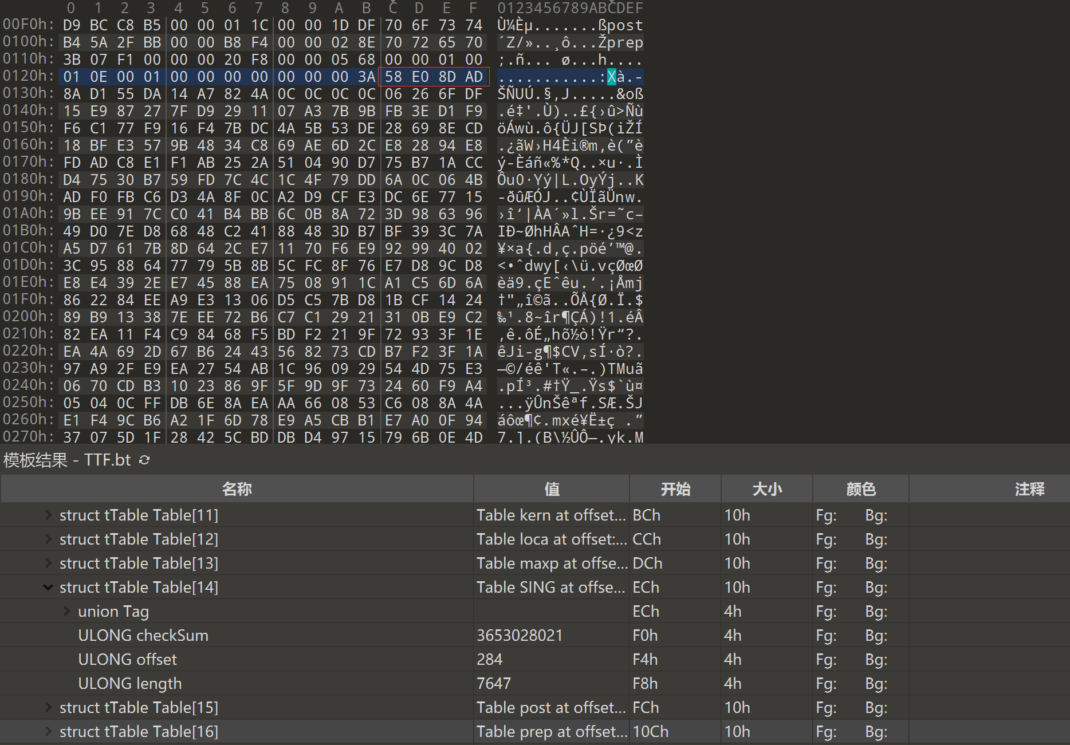The width and height of the screenshot is (1070, 745).
Task: Select the struct tTable Table[14] row name
Action: [x=139, y=587]
